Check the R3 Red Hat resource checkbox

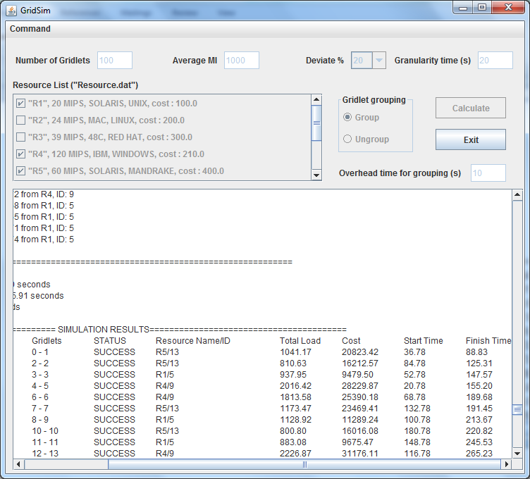[x=20, y=137]
